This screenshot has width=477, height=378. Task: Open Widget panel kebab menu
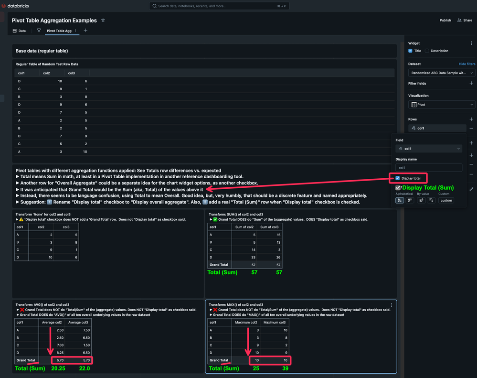(x=471, y=43)
